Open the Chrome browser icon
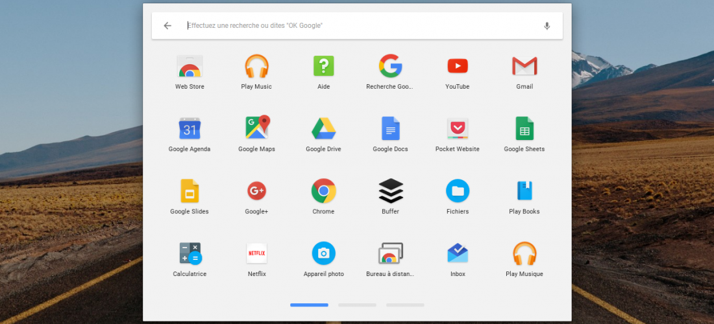Viewport: 714px width, 324px height. point(323,191)
